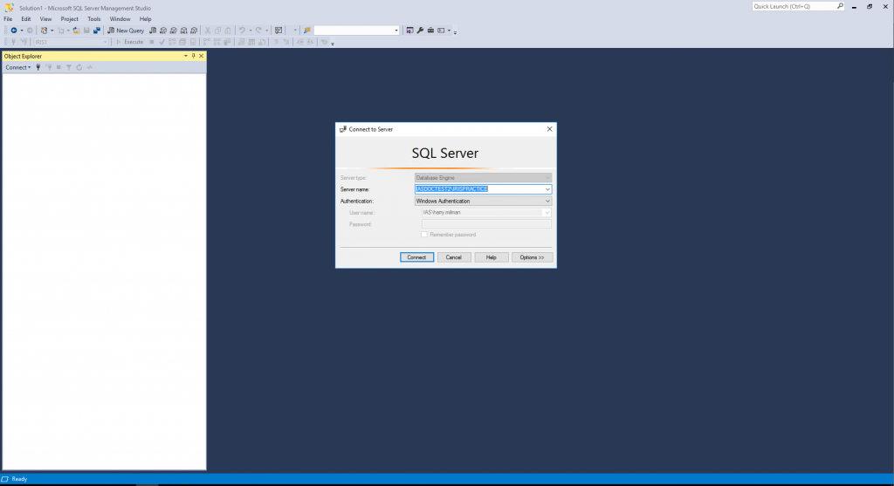Open the Connect dropdown in Object Explorer

(x=18, y=67)
